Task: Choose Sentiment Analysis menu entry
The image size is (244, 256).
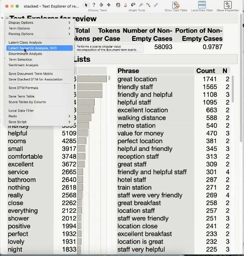Action: point(40,65)
